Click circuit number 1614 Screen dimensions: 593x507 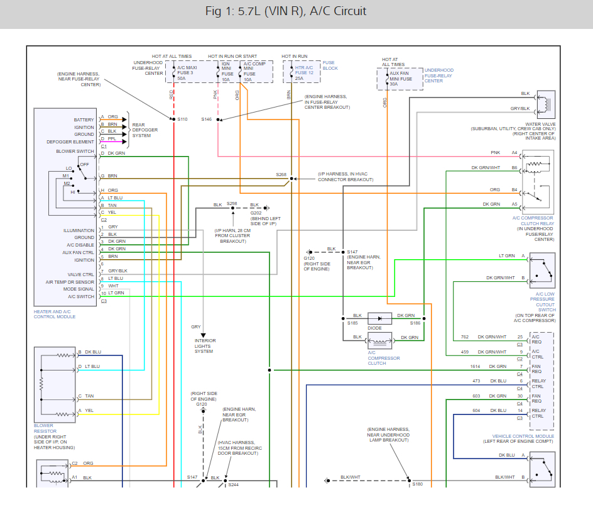pyautogui.click(x=475, y=367)
